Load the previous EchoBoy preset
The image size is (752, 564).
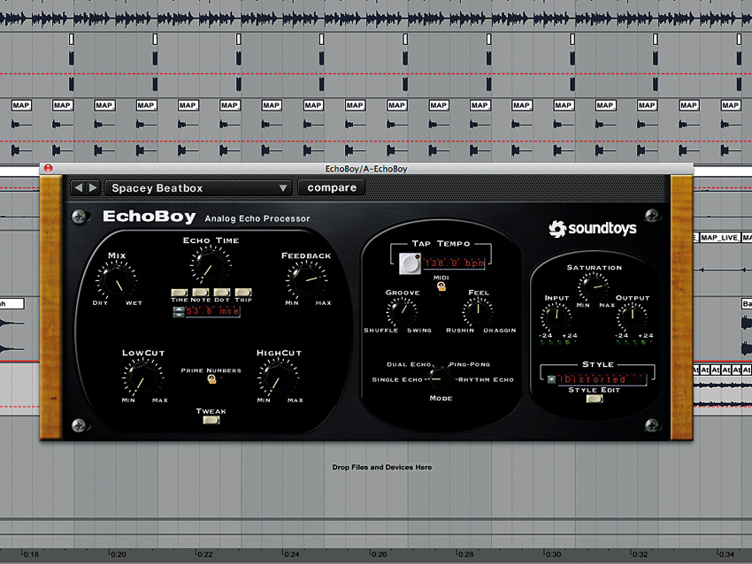pos(79,187)
